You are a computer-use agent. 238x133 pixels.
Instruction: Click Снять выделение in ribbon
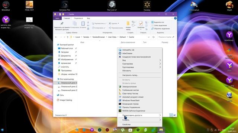[159, 25]
